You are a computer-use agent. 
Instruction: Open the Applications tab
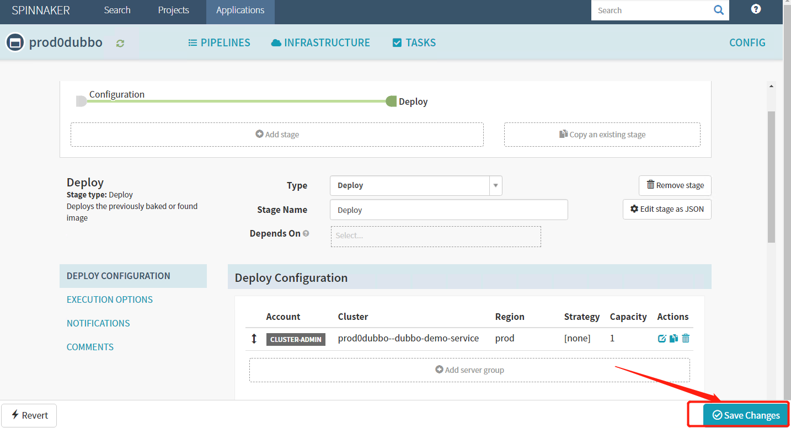tap(240, 10)
